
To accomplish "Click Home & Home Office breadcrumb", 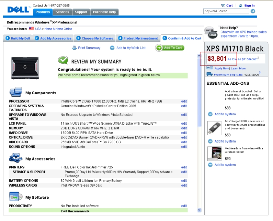I will (58, 29).
